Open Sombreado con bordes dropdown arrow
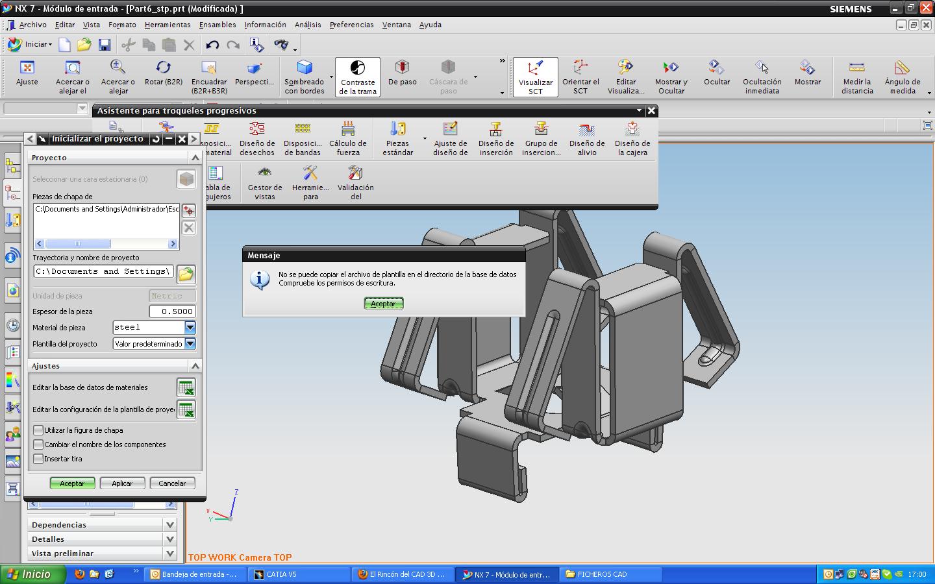The width and height of the screenshot is (935, 584). click(331, 77)
